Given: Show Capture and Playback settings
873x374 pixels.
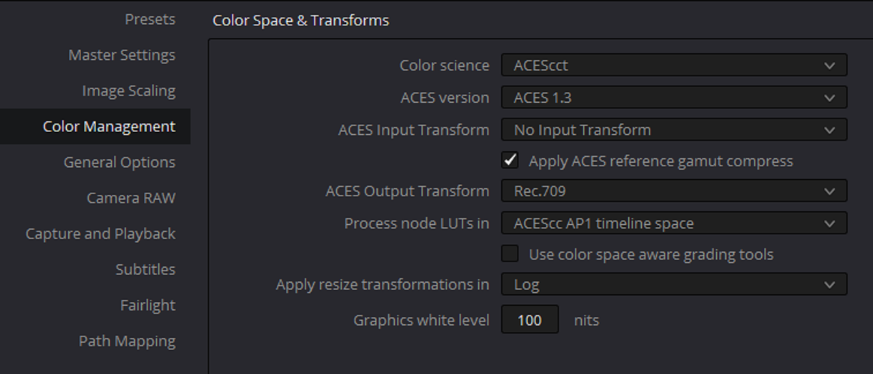Looking at the screenshot, I should coord(100,234).
